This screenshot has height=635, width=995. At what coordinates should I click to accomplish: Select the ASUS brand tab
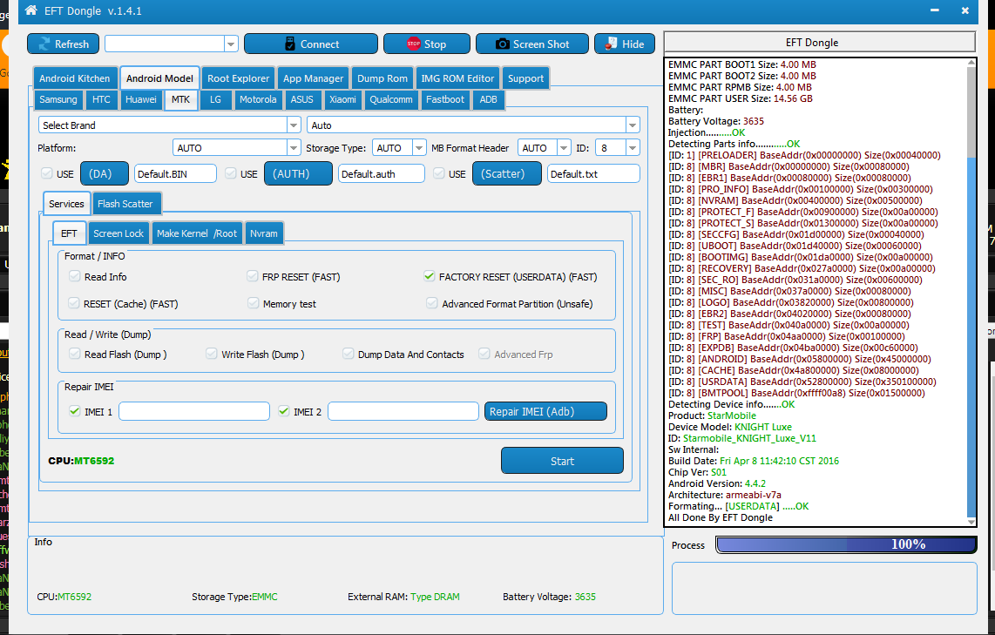coord(301,99)
